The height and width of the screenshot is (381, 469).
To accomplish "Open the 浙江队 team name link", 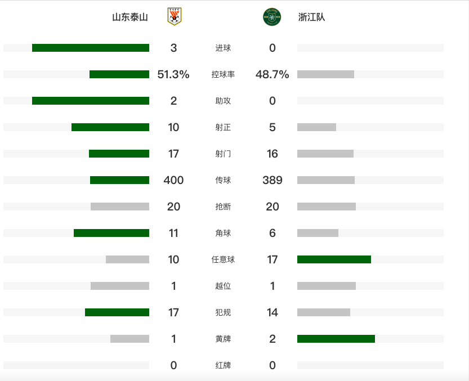I will coord(311,17).
